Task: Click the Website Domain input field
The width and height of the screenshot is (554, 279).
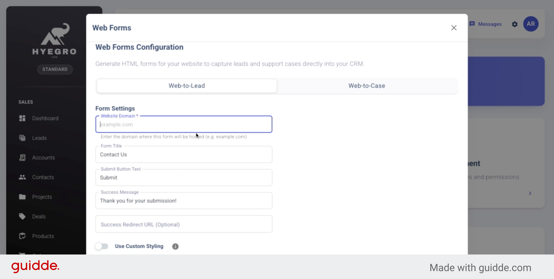Action: (x=184, y=124)
